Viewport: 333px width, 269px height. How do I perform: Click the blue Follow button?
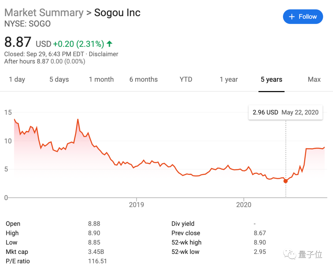(303, 17)
